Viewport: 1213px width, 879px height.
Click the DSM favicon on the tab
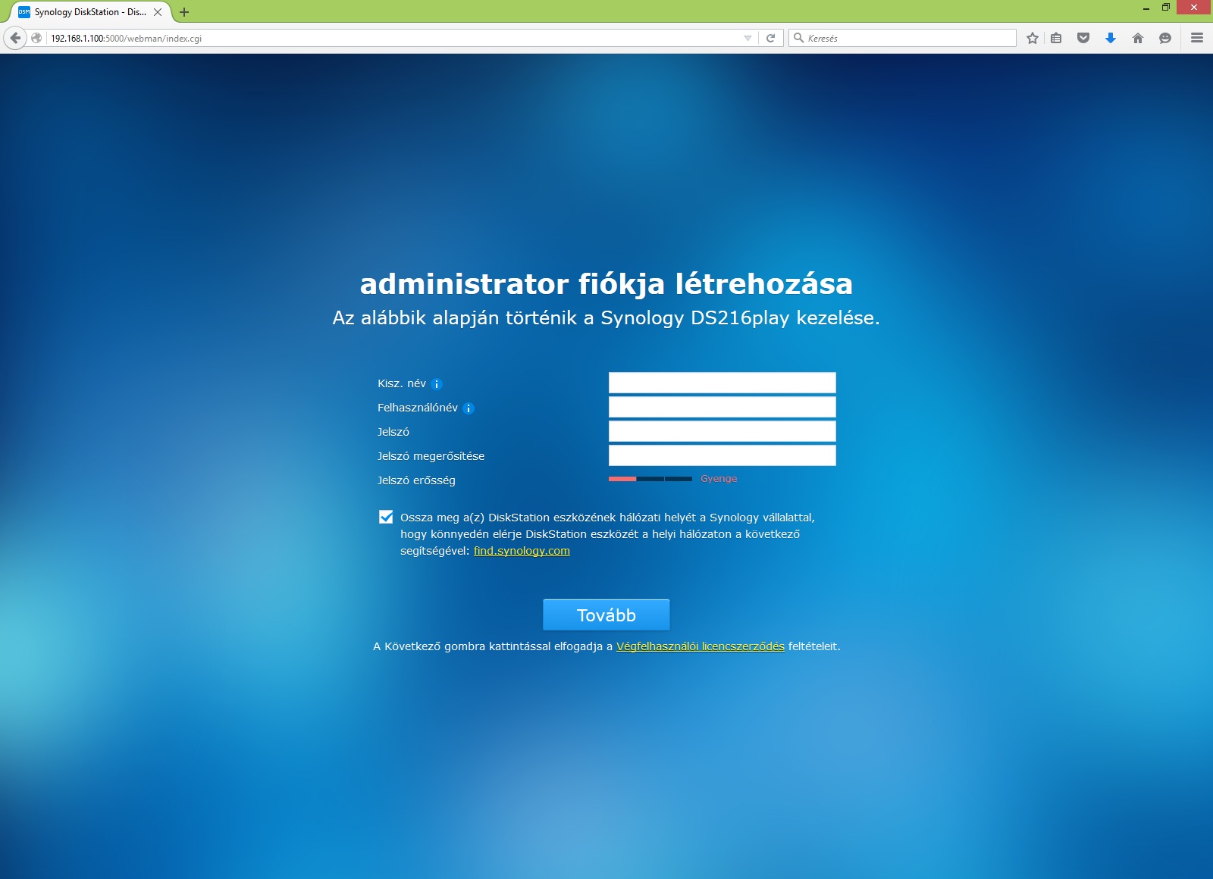pyautogui.click(x=24, y=12)
